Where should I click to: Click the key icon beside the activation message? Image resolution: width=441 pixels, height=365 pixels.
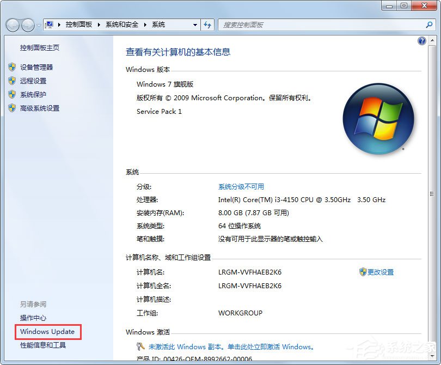pos(140,346)
